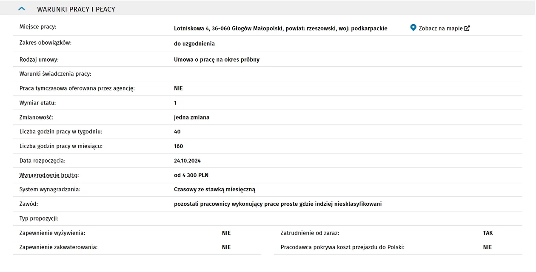Click the Czasowy ze stawką miesięczną value

coord(214,190)
